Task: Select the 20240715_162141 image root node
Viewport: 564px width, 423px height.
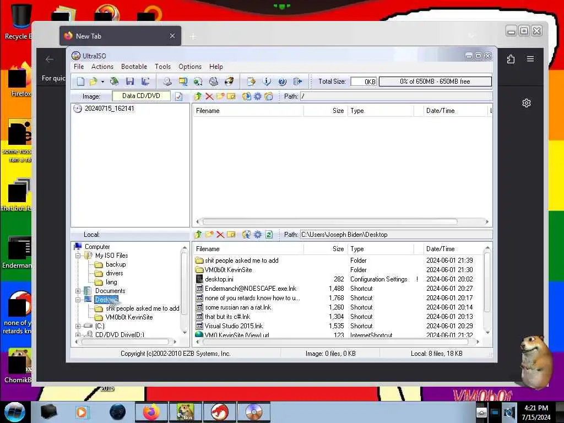Action: pos(110,109)
